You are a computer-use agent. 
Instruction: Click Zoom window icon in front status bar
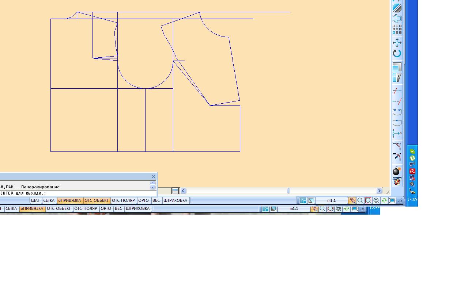(368, 200)
